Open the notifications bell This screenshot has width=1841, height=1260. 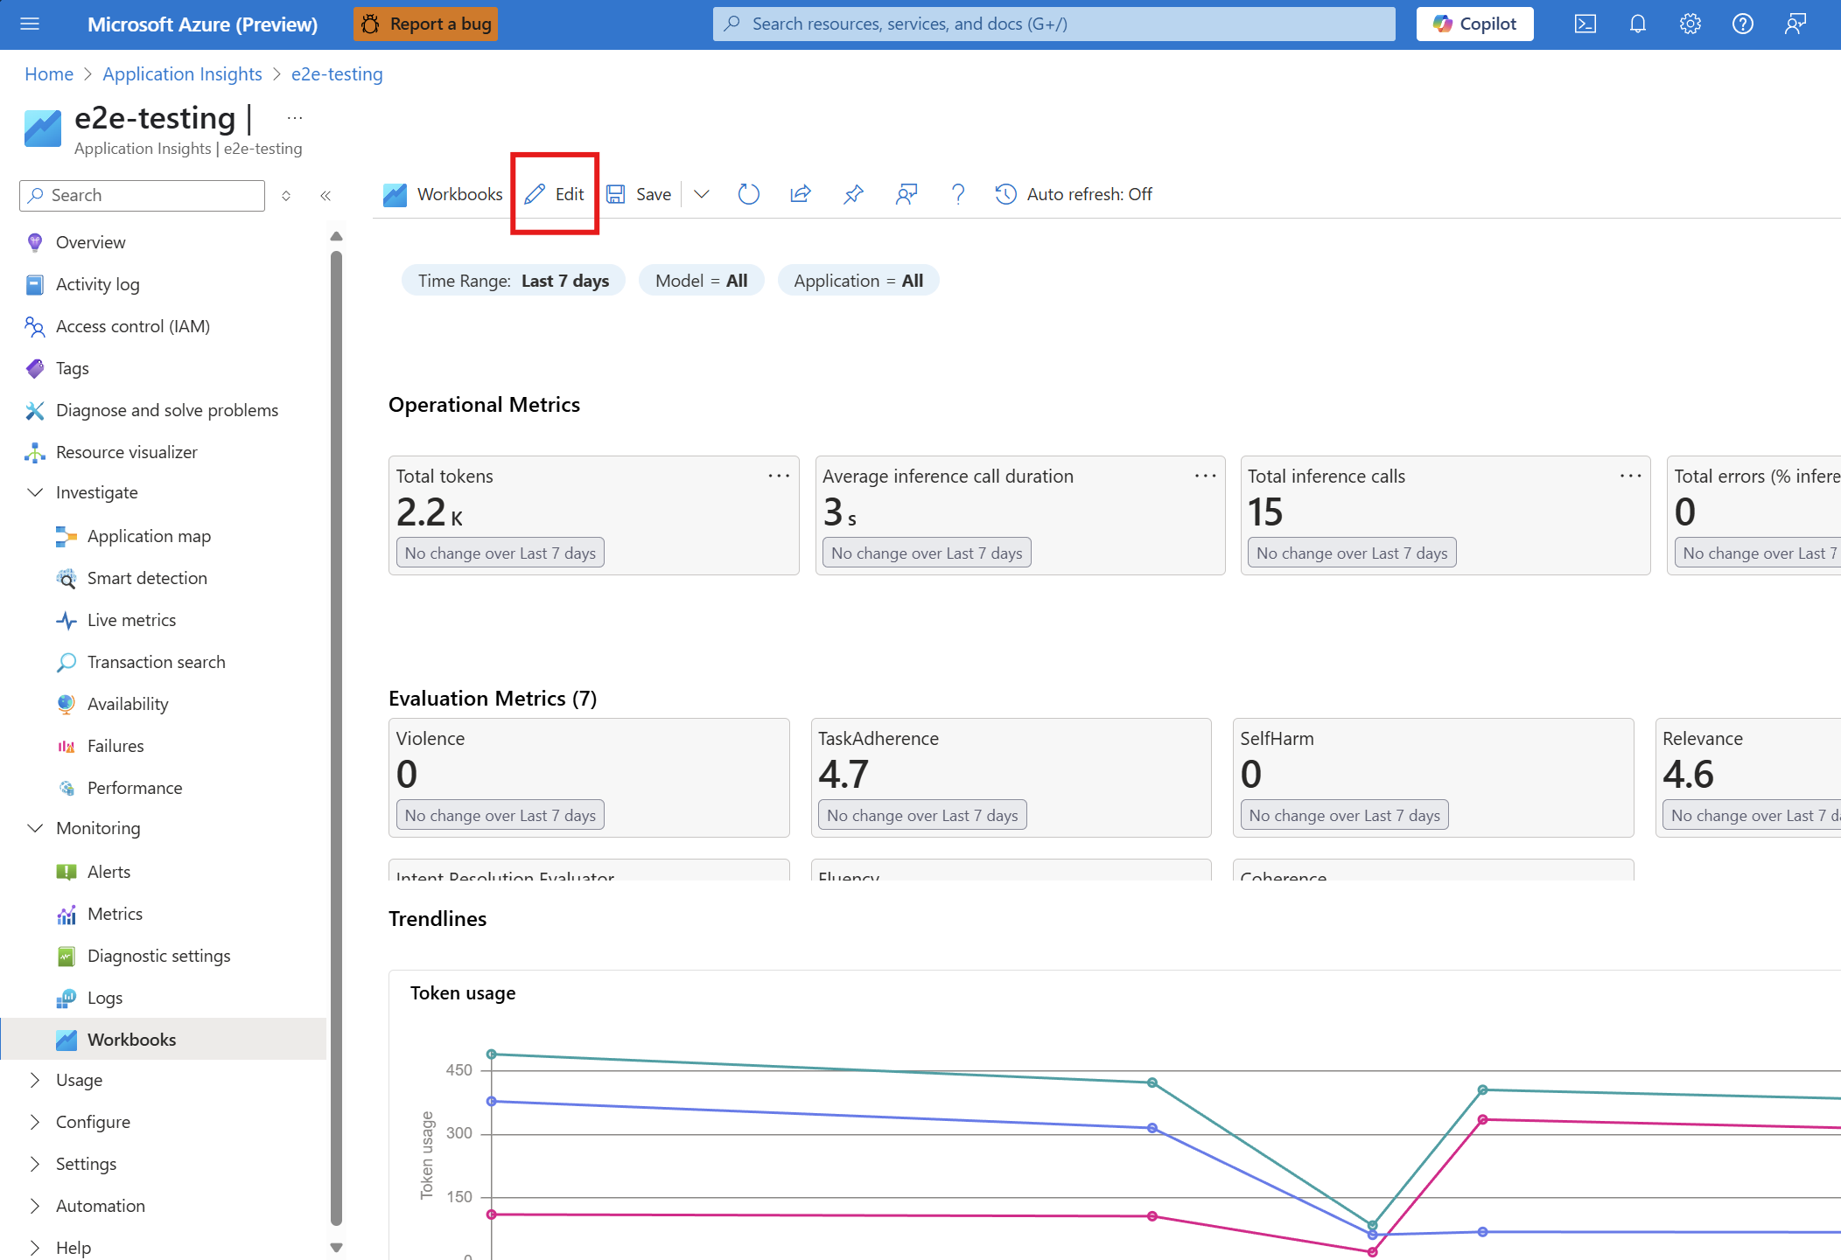pyautogui.click(x=1637, y=24)
